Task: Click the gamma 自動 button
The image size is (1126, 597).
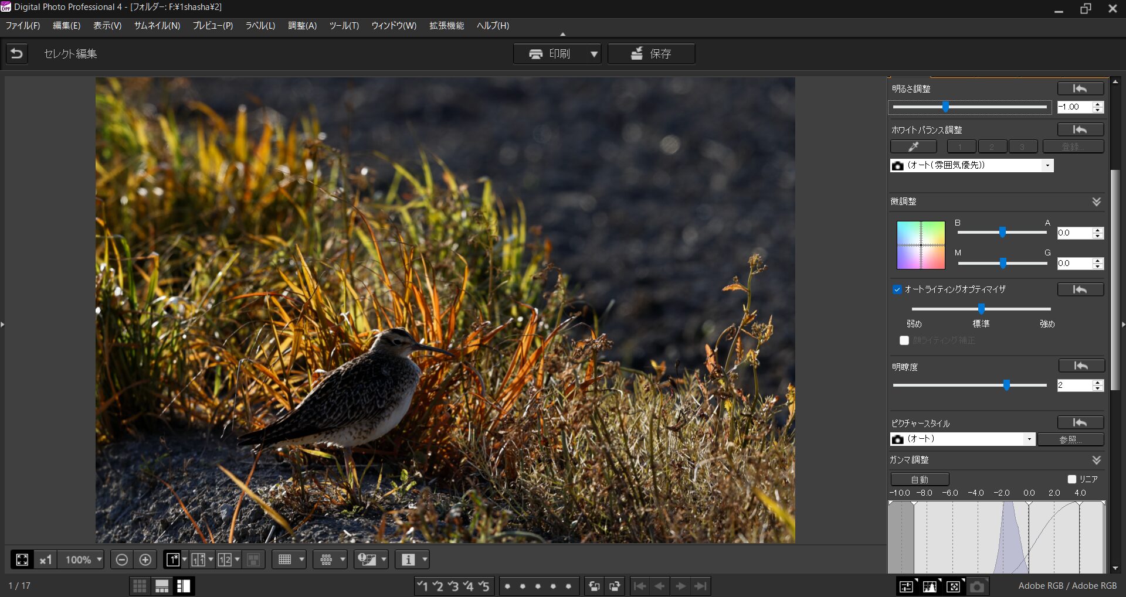Action: [x=919, y=479]
